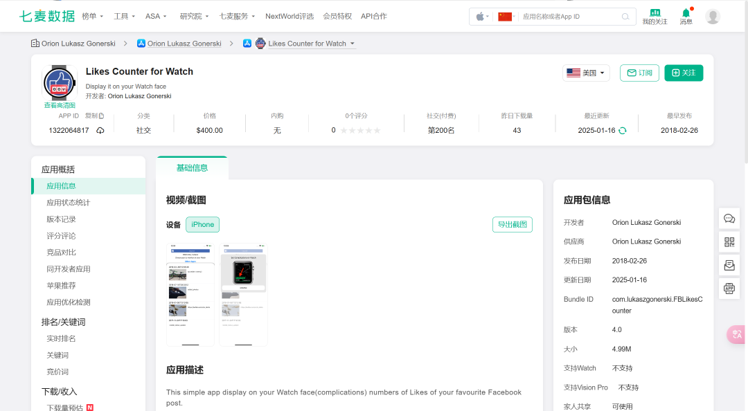
Task: Click the pink translate floating icon
Action: click(736, 334)
